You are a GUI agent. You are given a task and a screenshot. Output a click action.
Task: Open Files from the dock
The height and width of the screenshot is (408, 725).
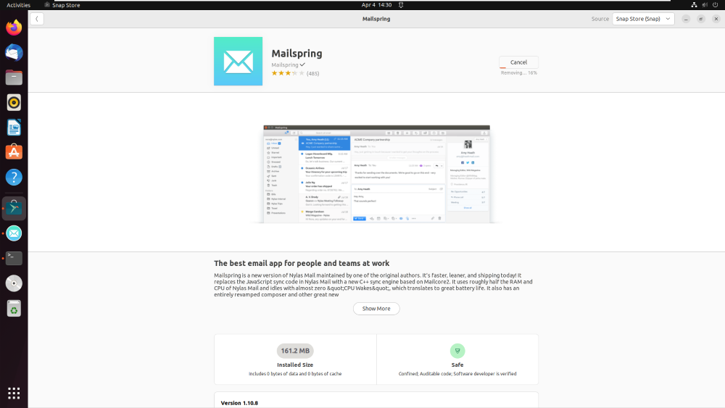click(x=14, y=78)
